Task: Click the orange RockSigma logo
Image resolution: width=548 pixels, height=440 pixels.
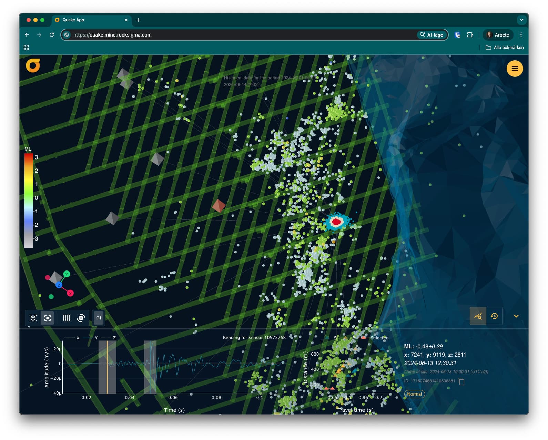Action: [x=33, y=65]
